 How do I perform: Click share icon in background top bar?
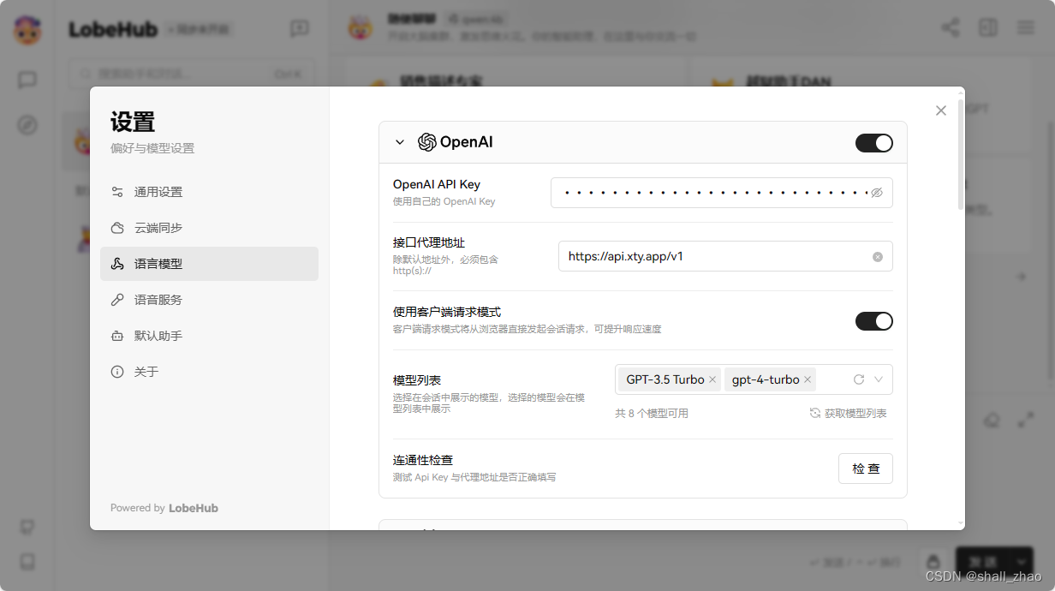coord(951,27)
